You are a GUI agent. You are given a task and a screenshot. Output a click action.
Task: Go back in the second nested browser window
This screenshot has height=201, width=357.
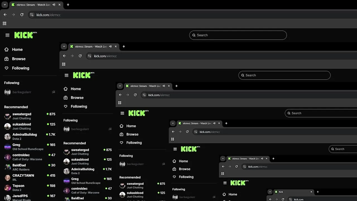point(64,56)
